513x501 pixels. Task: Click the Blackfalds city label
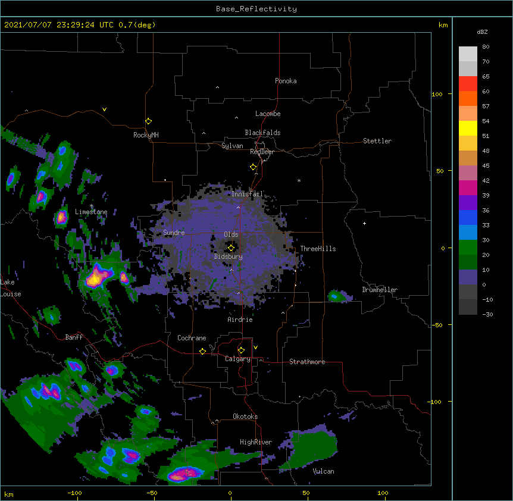(262, 133)
